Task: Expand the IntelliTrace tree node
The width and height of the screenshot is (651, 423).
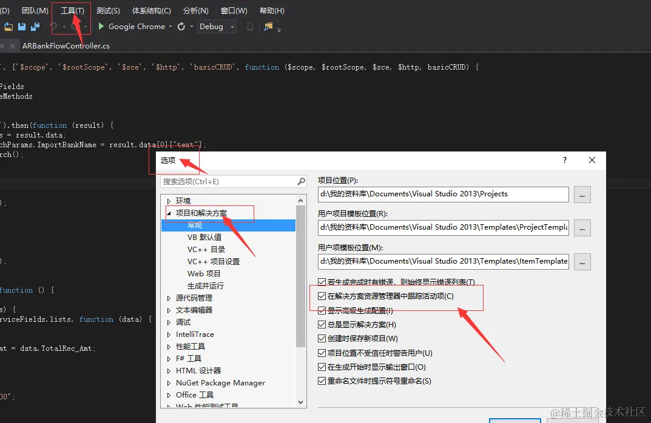Action: (x=169, y=335)
